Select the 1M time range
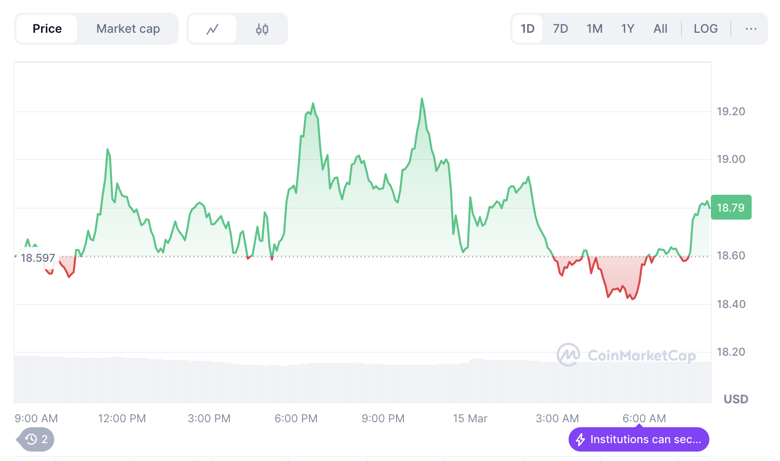 pos(594,29)
